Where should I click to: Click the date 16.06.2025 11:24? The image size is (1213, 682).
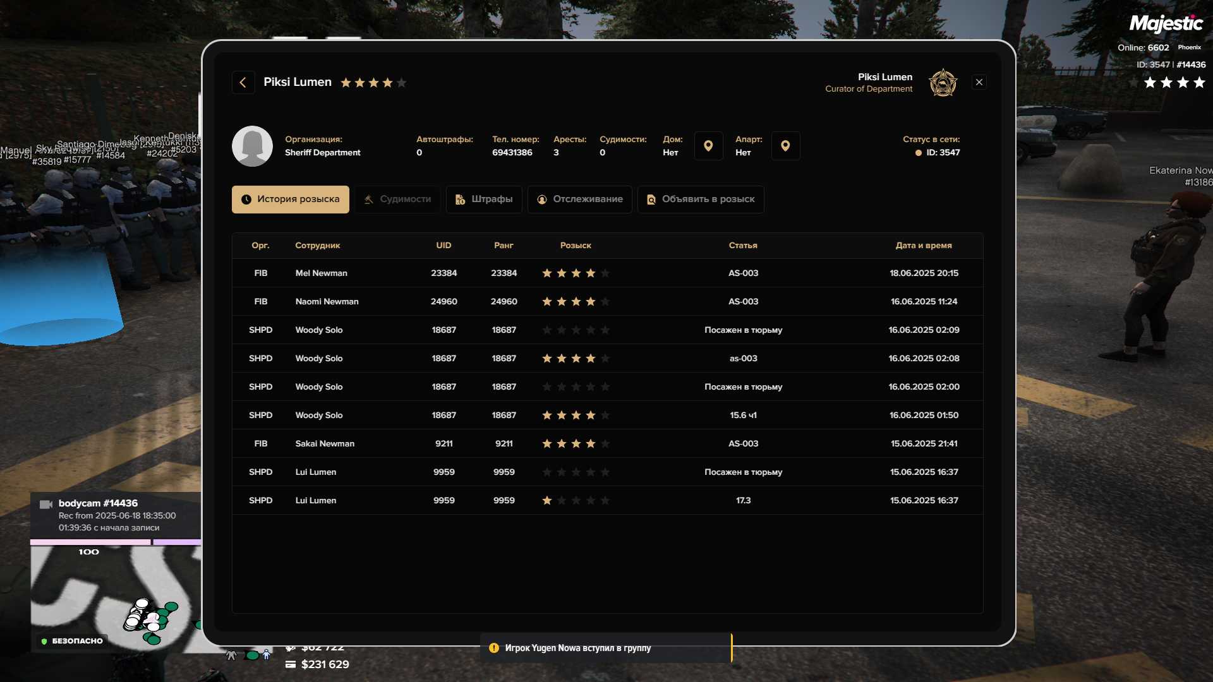924,302
